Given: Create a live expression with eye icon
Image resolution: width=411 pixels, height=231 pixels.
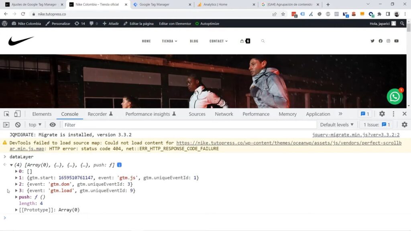Looking at the screenshot, I should point(53,125).
